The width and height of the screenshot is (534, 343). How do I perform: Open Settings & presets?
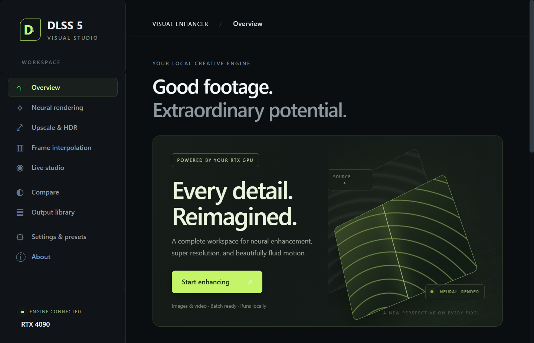pos(63,237)
